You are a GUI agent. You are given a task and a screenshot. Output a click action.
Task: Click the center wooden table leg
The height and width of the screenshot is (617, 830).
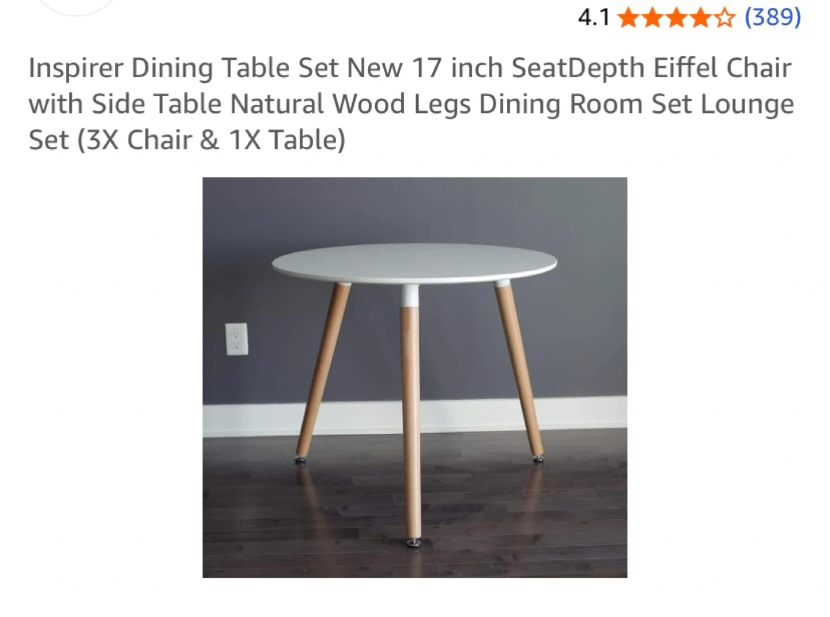411,415
